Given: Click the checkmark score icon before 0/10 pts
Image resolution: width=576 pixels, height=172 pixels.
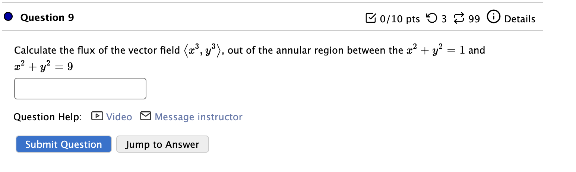Looking at the screenshot, I should point(371,19).
